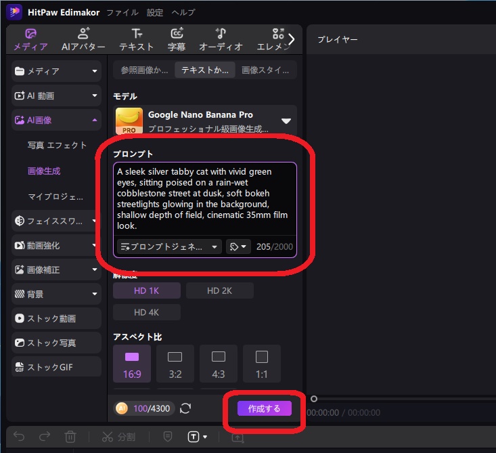The height and width of the screenshot is (453, 496).
Task: Open the model selection dropdown arrow
Action: [x=286, y=121]
